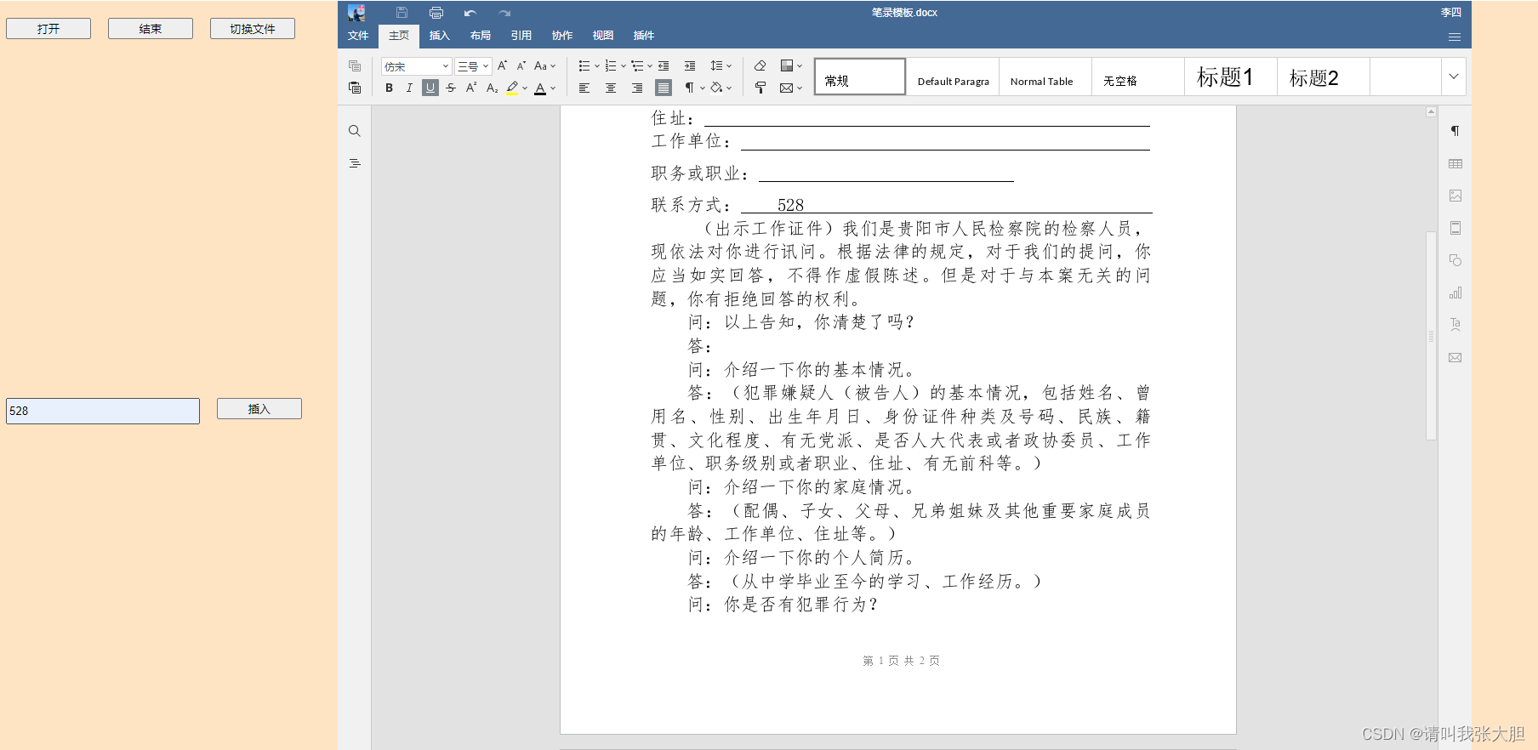Toggle italic formatting
Screen dimensions: 1538x750
pyautogui.click(x=409, y=88)
